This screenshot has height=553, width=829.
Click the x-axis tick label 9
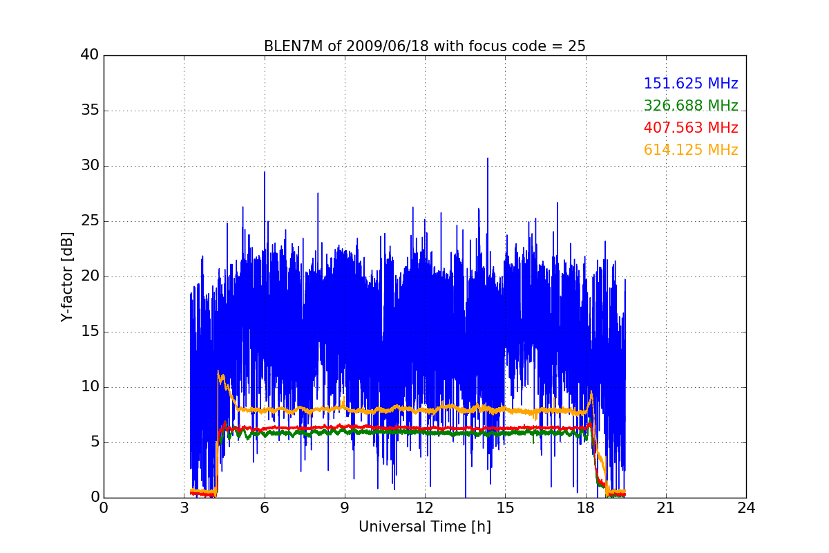[x=344, y=508]
